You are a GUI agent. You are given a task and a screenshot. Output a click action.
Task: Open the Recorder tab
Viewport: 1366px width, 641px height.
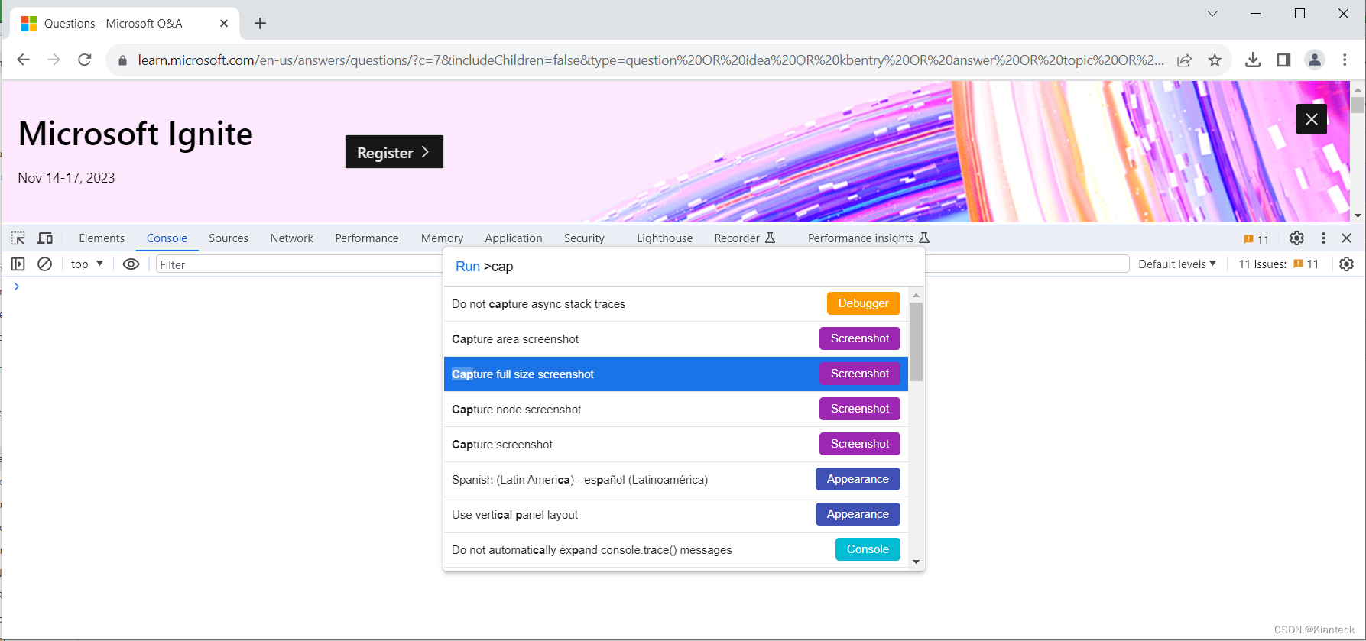click(745, 238)
